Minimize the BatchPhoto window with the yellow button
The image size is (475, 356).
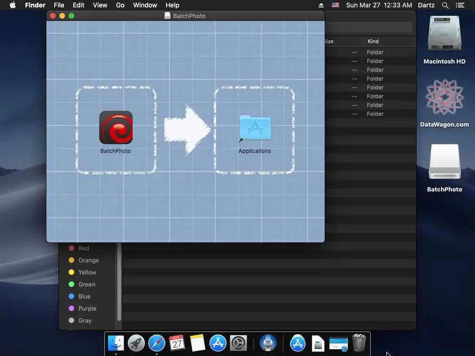(62, 16)
